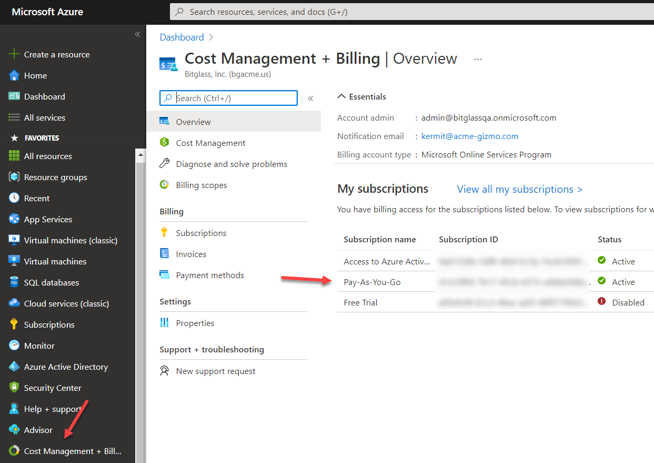This screenshot has height=463, width=654.
Task: Click the Create a resource plus icon
Action: point(14,54)
